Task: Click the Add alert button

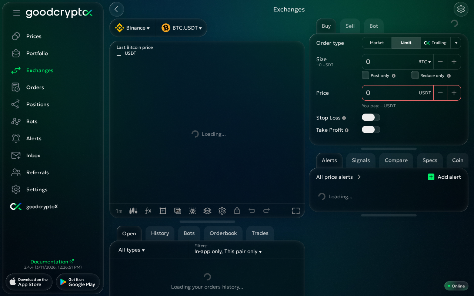Action: coord(444,177)
